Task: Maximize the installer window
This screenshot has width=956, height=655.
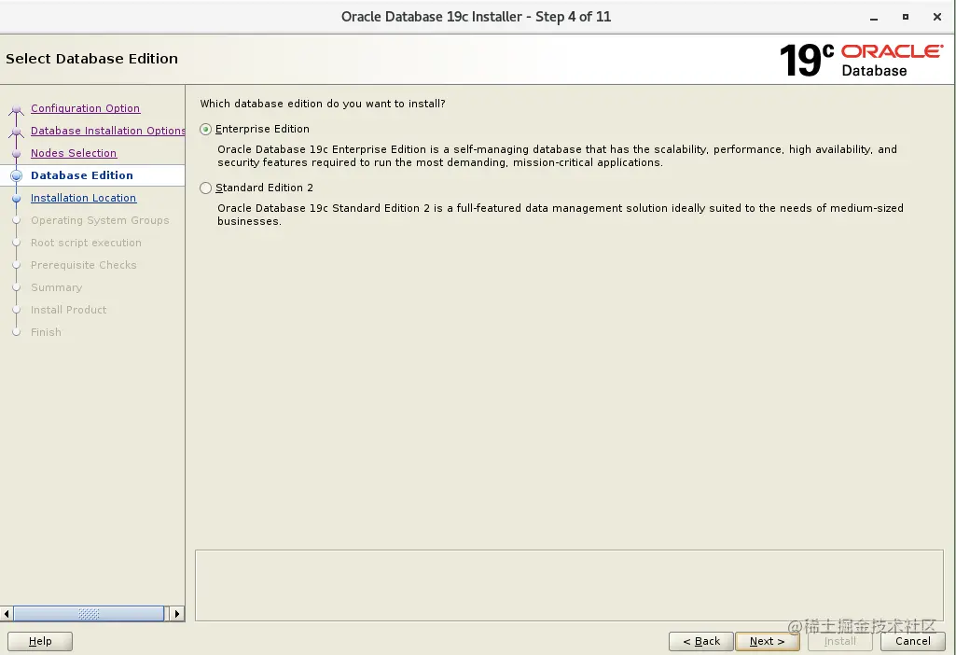Action: (906, 17)
